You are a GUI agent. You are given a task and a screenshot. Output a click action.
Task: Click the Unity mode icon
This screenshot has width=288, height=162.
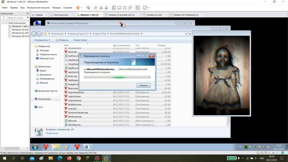(x=130, y=8)
